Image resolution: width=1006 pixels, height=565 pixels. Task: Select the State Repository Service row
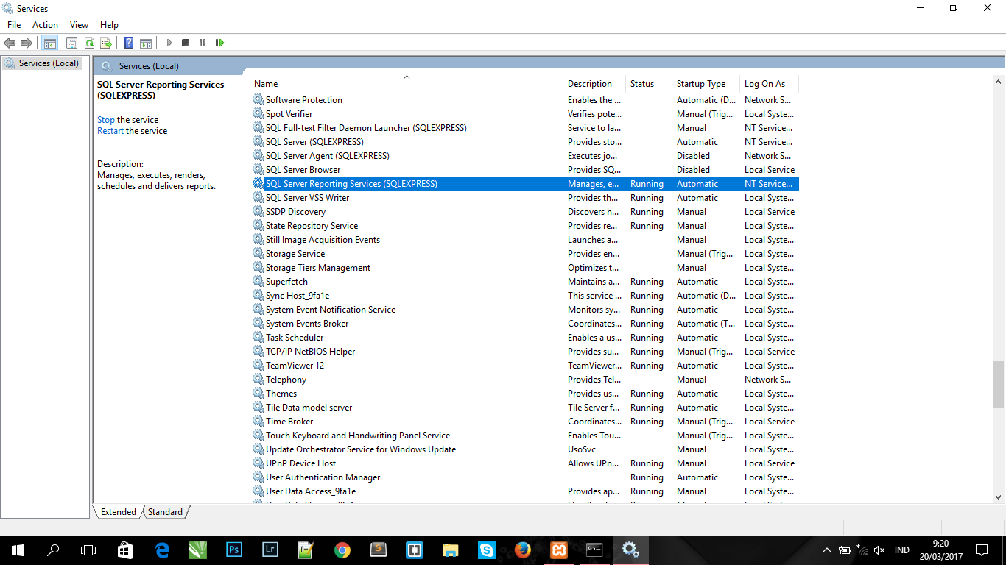524,226
